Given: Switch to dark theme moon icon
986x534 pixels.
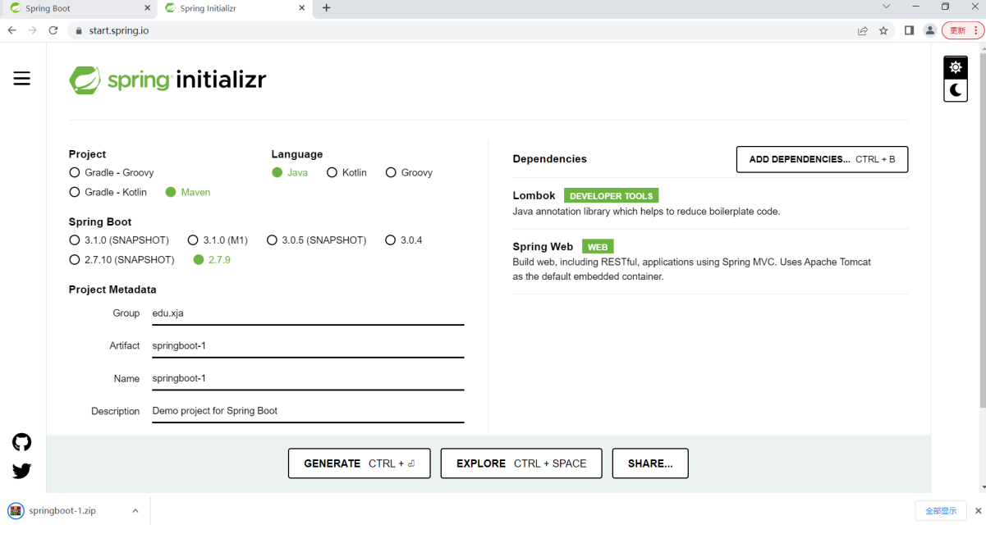Looking at the screenshot, I should (x=956, y=90).
